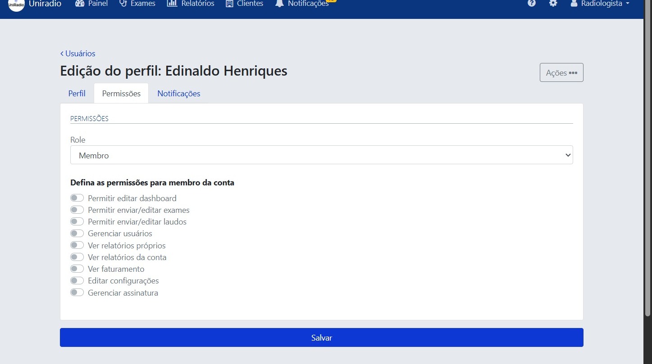Screen dimensions: 652x364
Task: Click the Uniradio logo
Action: (16, 4)
